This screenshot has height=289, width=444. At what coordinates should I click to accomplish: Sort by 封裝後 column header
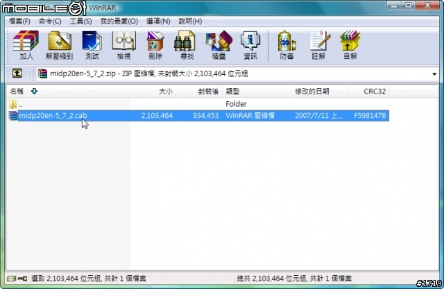tap(199, 91)
